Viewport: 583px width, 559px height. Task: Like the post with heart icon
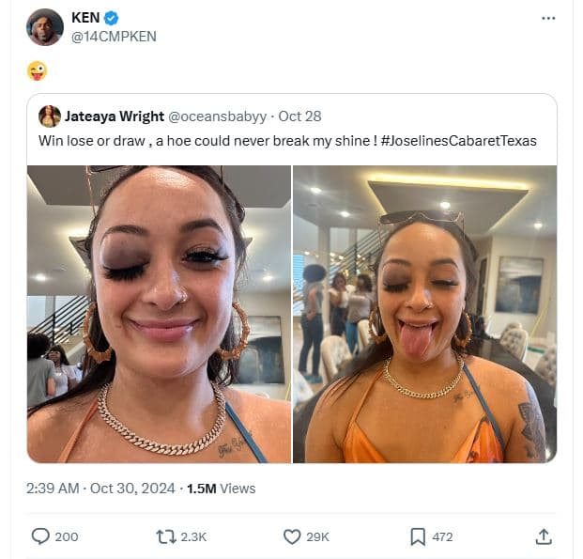[x=292, y=536]
